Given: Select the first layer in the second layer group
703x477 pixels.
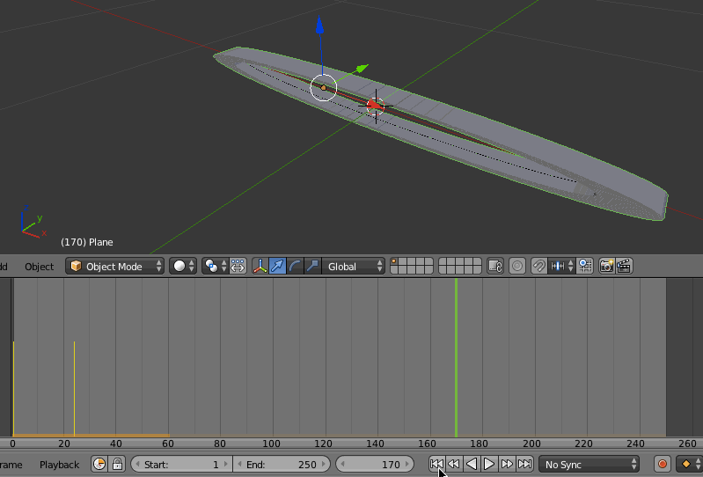Looking at the screenshot, I should (443, 262).
